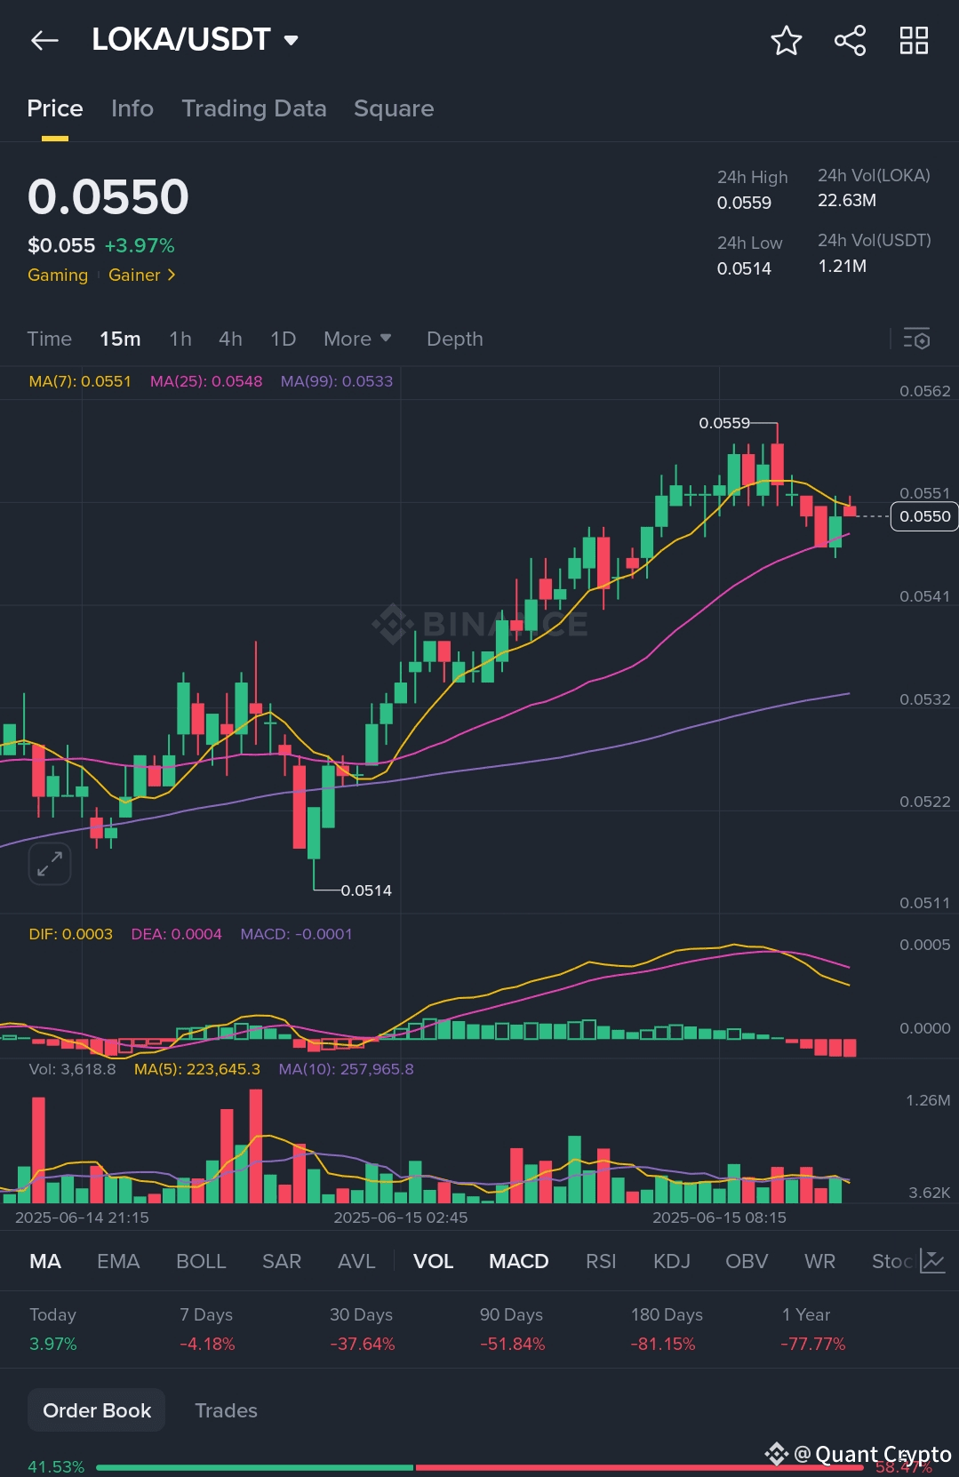
Task: Tap the MA(99): 0.0533 label
Action: click(337, 381)
